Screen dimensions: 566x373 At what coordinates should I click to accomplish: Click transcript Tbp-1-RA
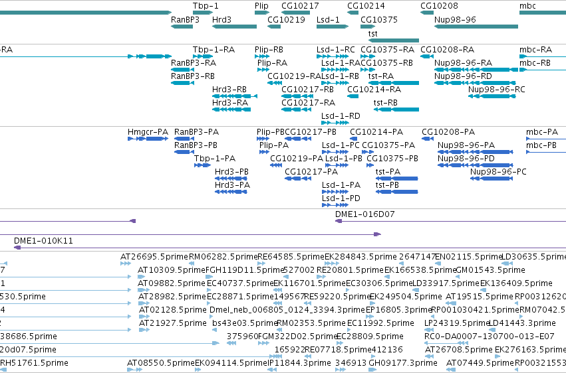(203, 56)
